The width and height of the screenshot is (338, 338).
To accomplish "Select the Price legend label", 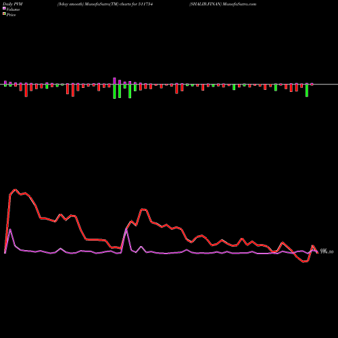I will pos(11,15).
